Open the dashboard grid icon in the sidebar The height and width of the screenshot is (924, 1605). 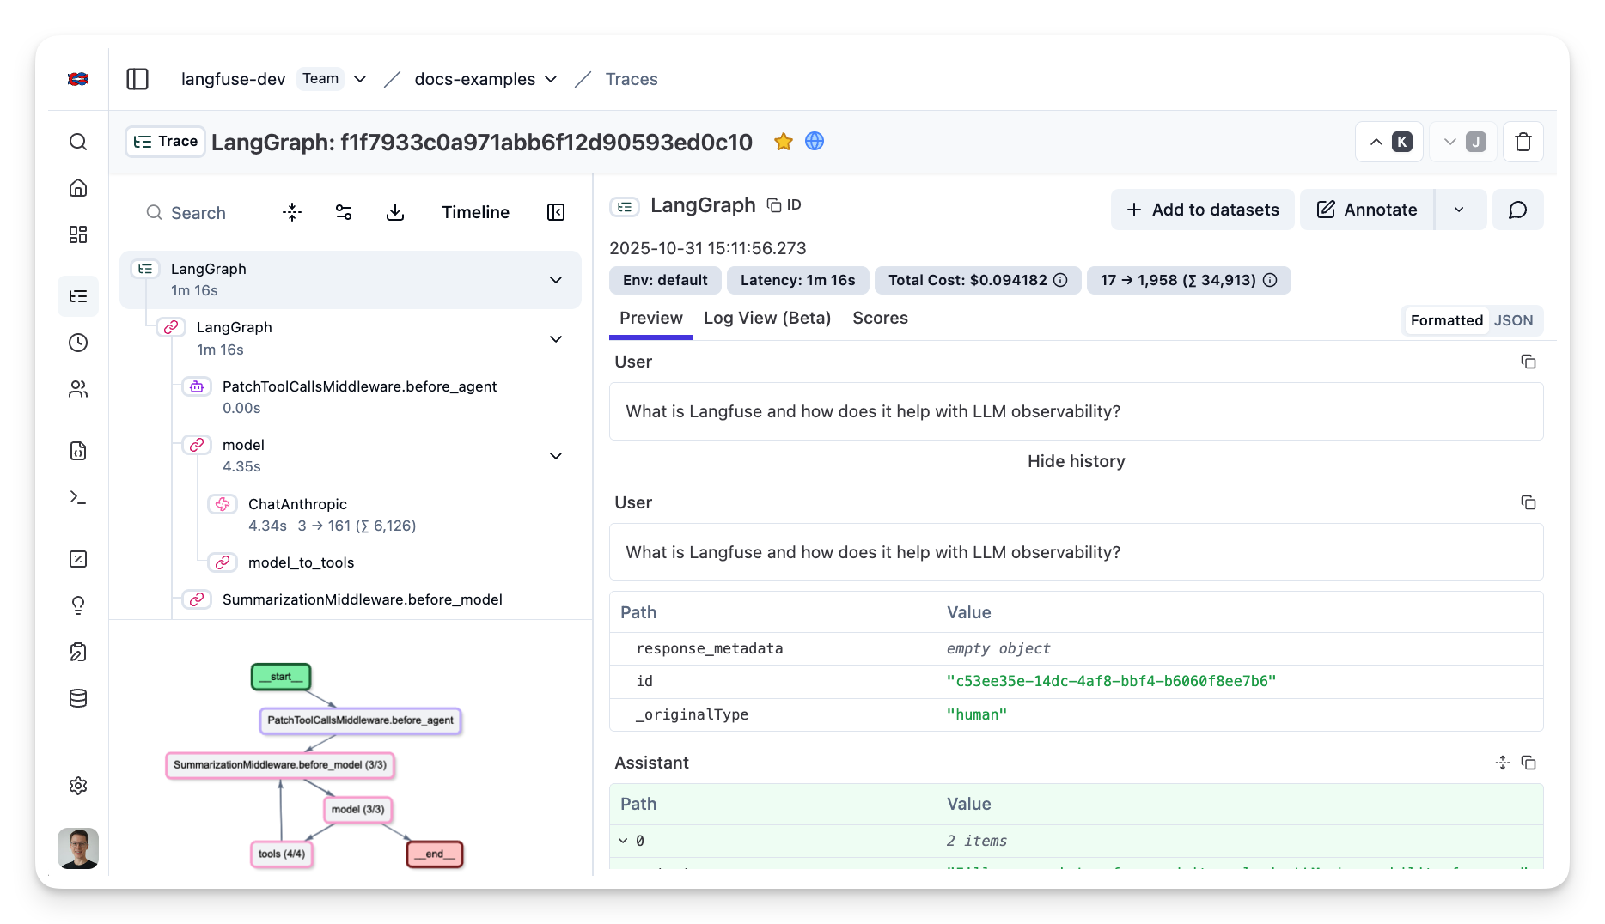click(x=78, y=234)
